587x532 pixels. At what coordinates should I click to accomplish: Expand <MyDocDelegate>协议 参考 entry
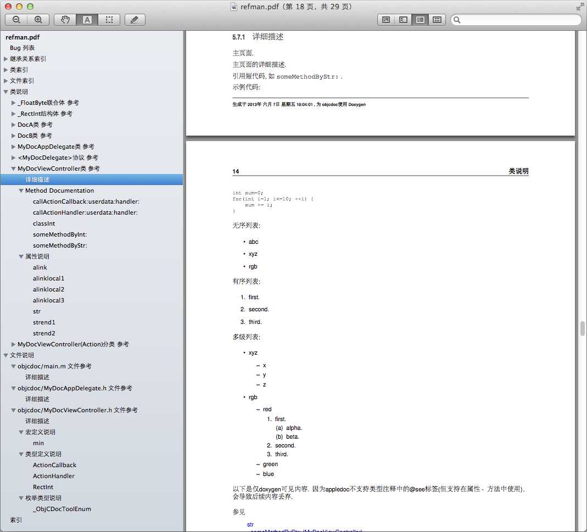pos(14,158)
